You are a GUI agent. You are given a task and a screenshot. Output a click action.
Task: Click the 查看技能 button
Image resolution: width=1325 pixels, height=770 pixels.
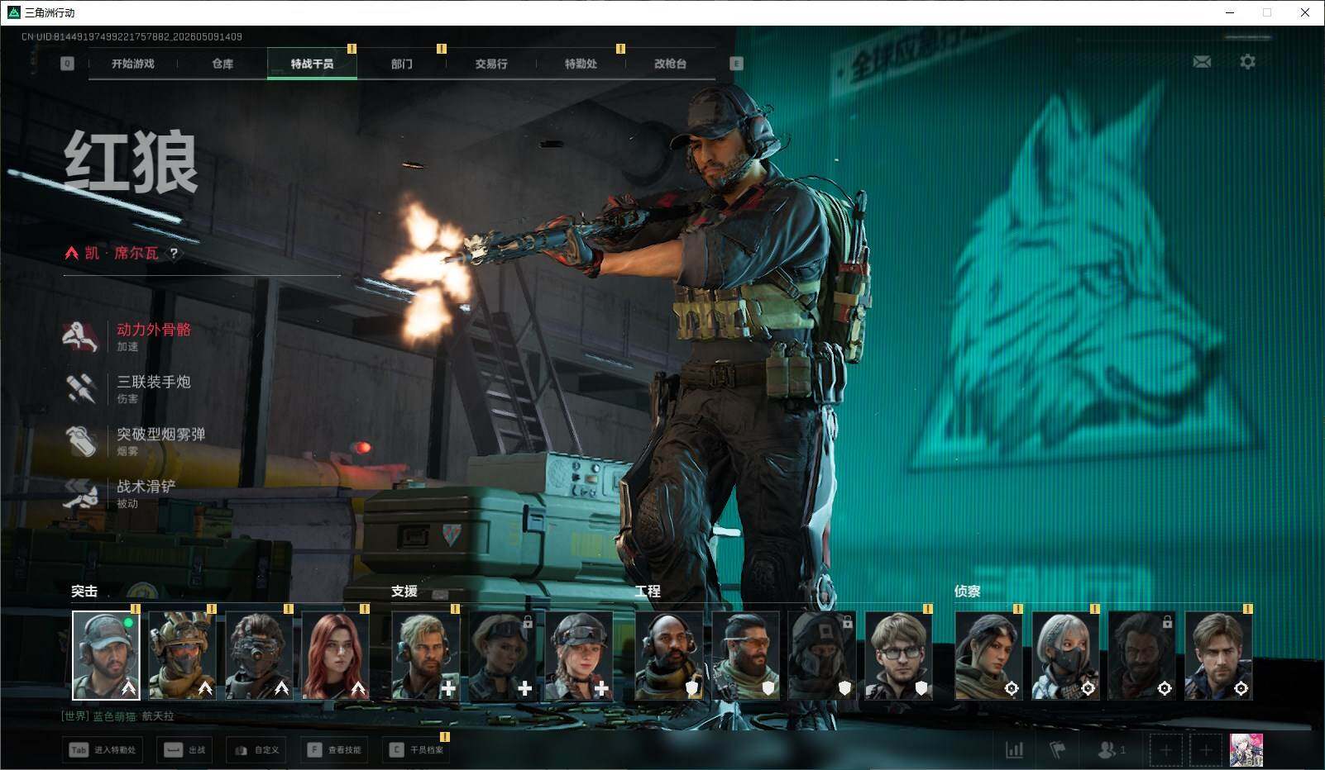click(x=334, y=750)
